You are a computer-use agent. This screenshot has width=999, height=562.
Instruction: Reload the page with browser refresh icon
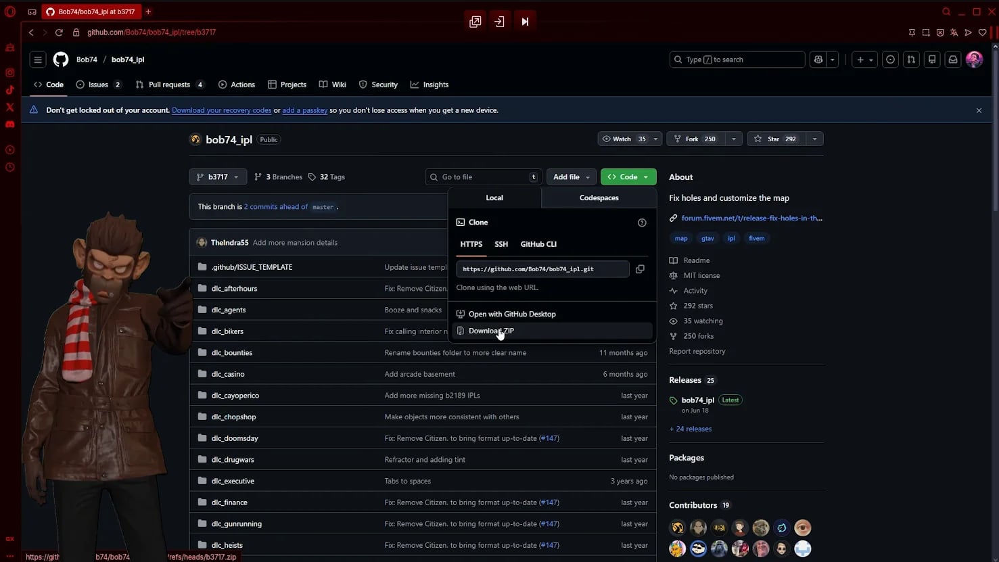tap(59, 32)
